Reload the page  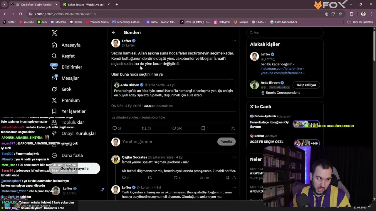click(21, 14)
